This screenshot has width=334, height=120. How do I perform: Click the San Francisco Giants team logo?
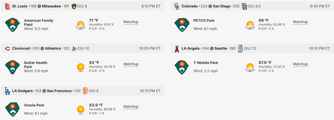pos(85,91)
